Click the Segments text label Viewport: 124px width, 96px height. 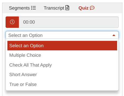[x=19, y=8]
